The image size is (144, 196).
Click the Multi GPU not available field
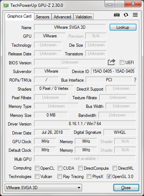(x=85, y=159)
